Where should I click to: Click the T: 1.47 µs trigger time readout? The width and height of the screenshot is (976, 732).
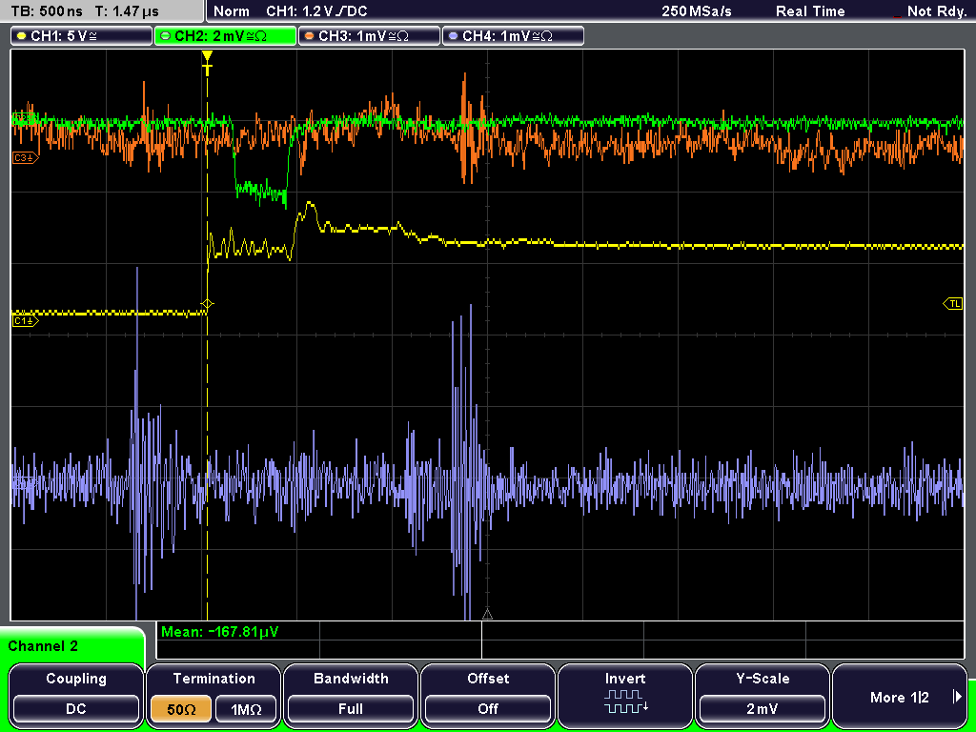pyautogui.click(x=128, y=11)
